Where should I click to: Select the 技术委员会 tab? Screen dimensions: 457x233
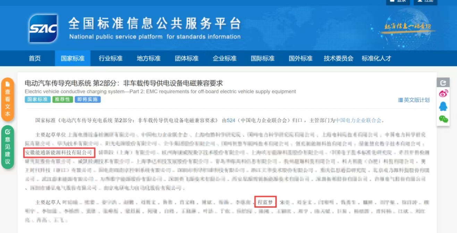point(339,58)
